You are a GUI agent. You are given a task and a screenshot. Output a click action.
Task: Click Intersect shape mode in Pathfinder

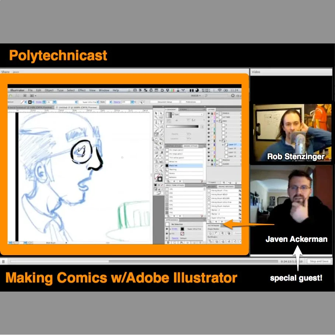click(223, 233)
